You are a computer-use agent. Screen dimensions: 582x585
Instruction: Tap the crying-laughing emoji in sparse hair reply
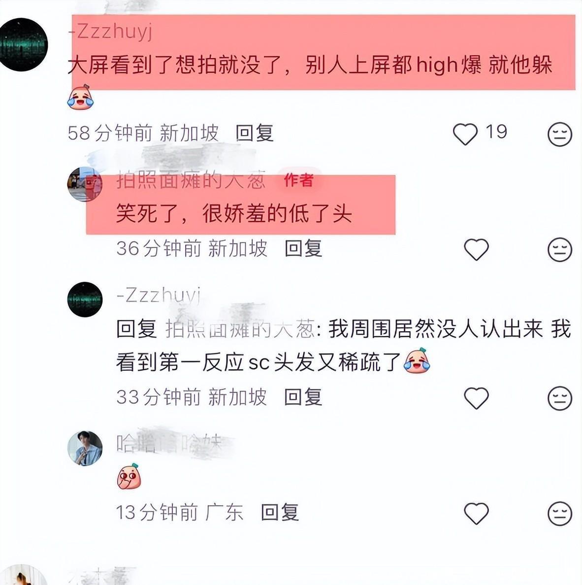point(417,360)
